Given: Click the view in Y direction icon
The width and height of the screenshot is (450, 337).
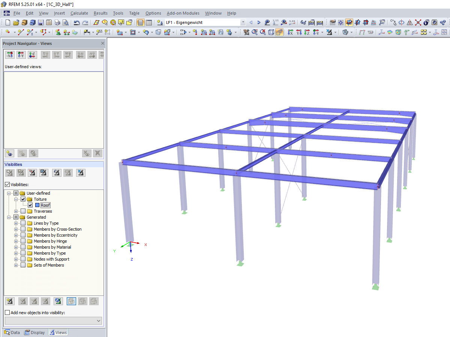Looking at the screenshot, I should coord(299,32).
